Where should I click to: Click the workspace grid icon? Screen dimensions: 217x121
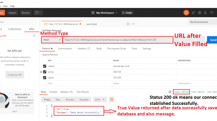click(93, 13)
